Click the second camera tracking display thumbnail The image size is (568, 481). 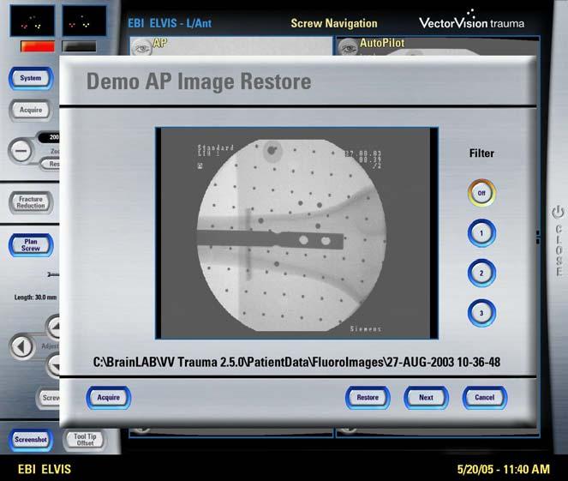click(85, 21)
